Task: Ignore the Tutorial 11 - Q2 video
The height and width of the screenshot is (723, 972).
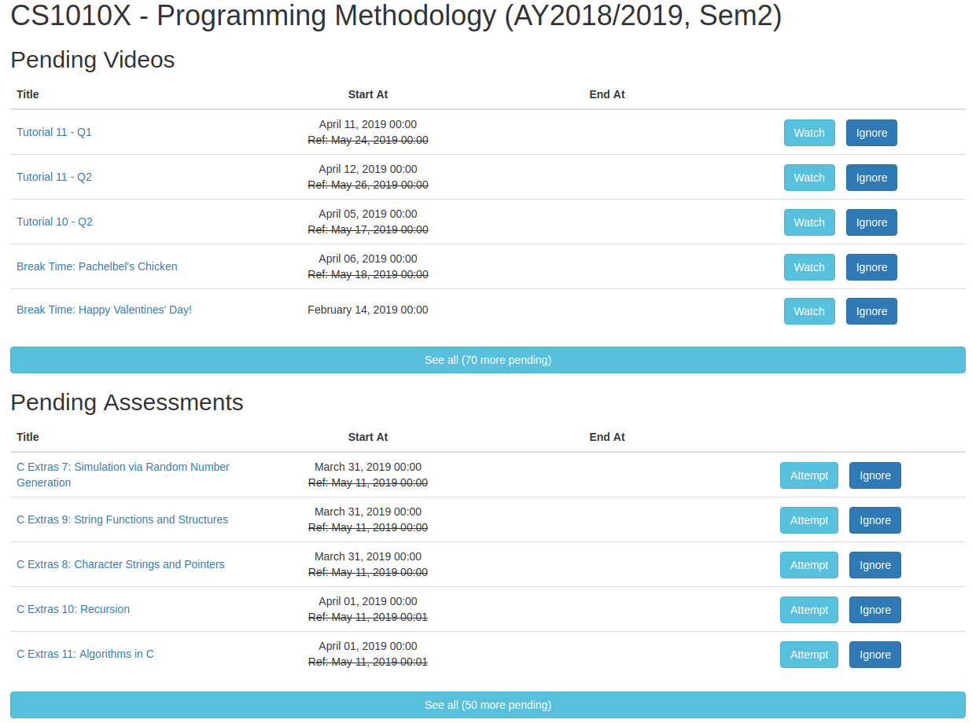Action: pos(871,177)
